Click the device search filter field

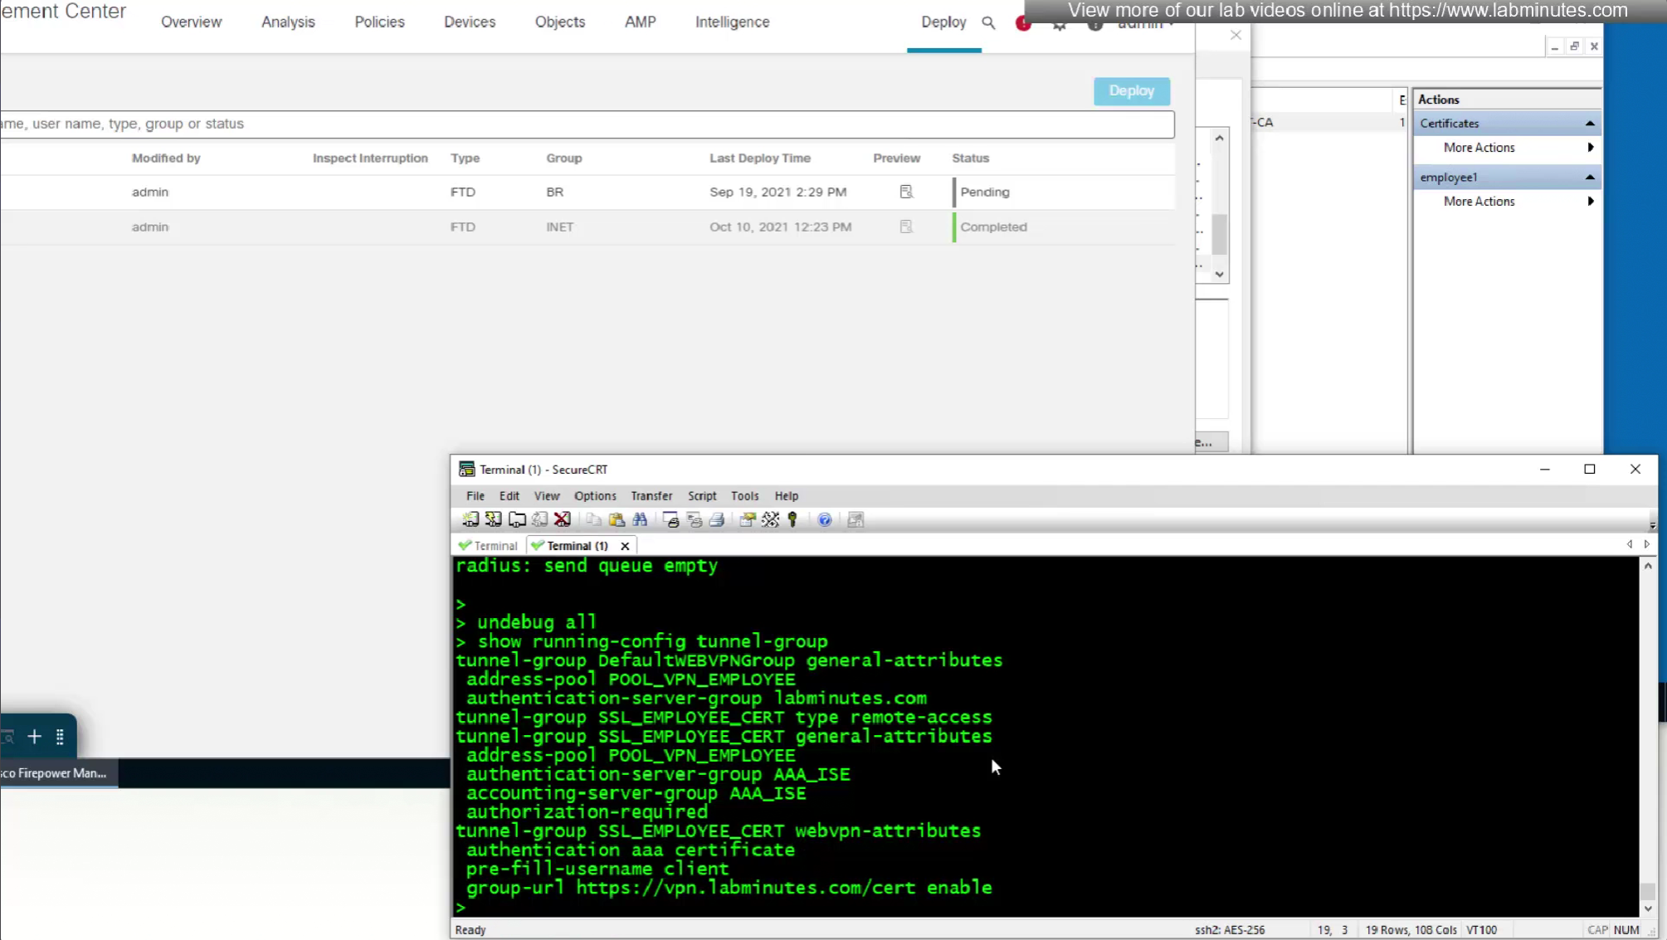coord(581,124)
